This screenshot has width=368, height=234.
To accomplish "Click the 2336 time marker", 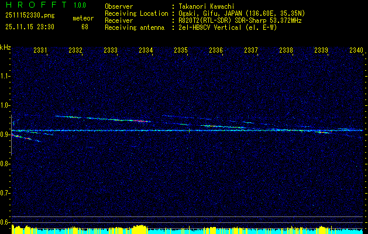I will point(216,50).
